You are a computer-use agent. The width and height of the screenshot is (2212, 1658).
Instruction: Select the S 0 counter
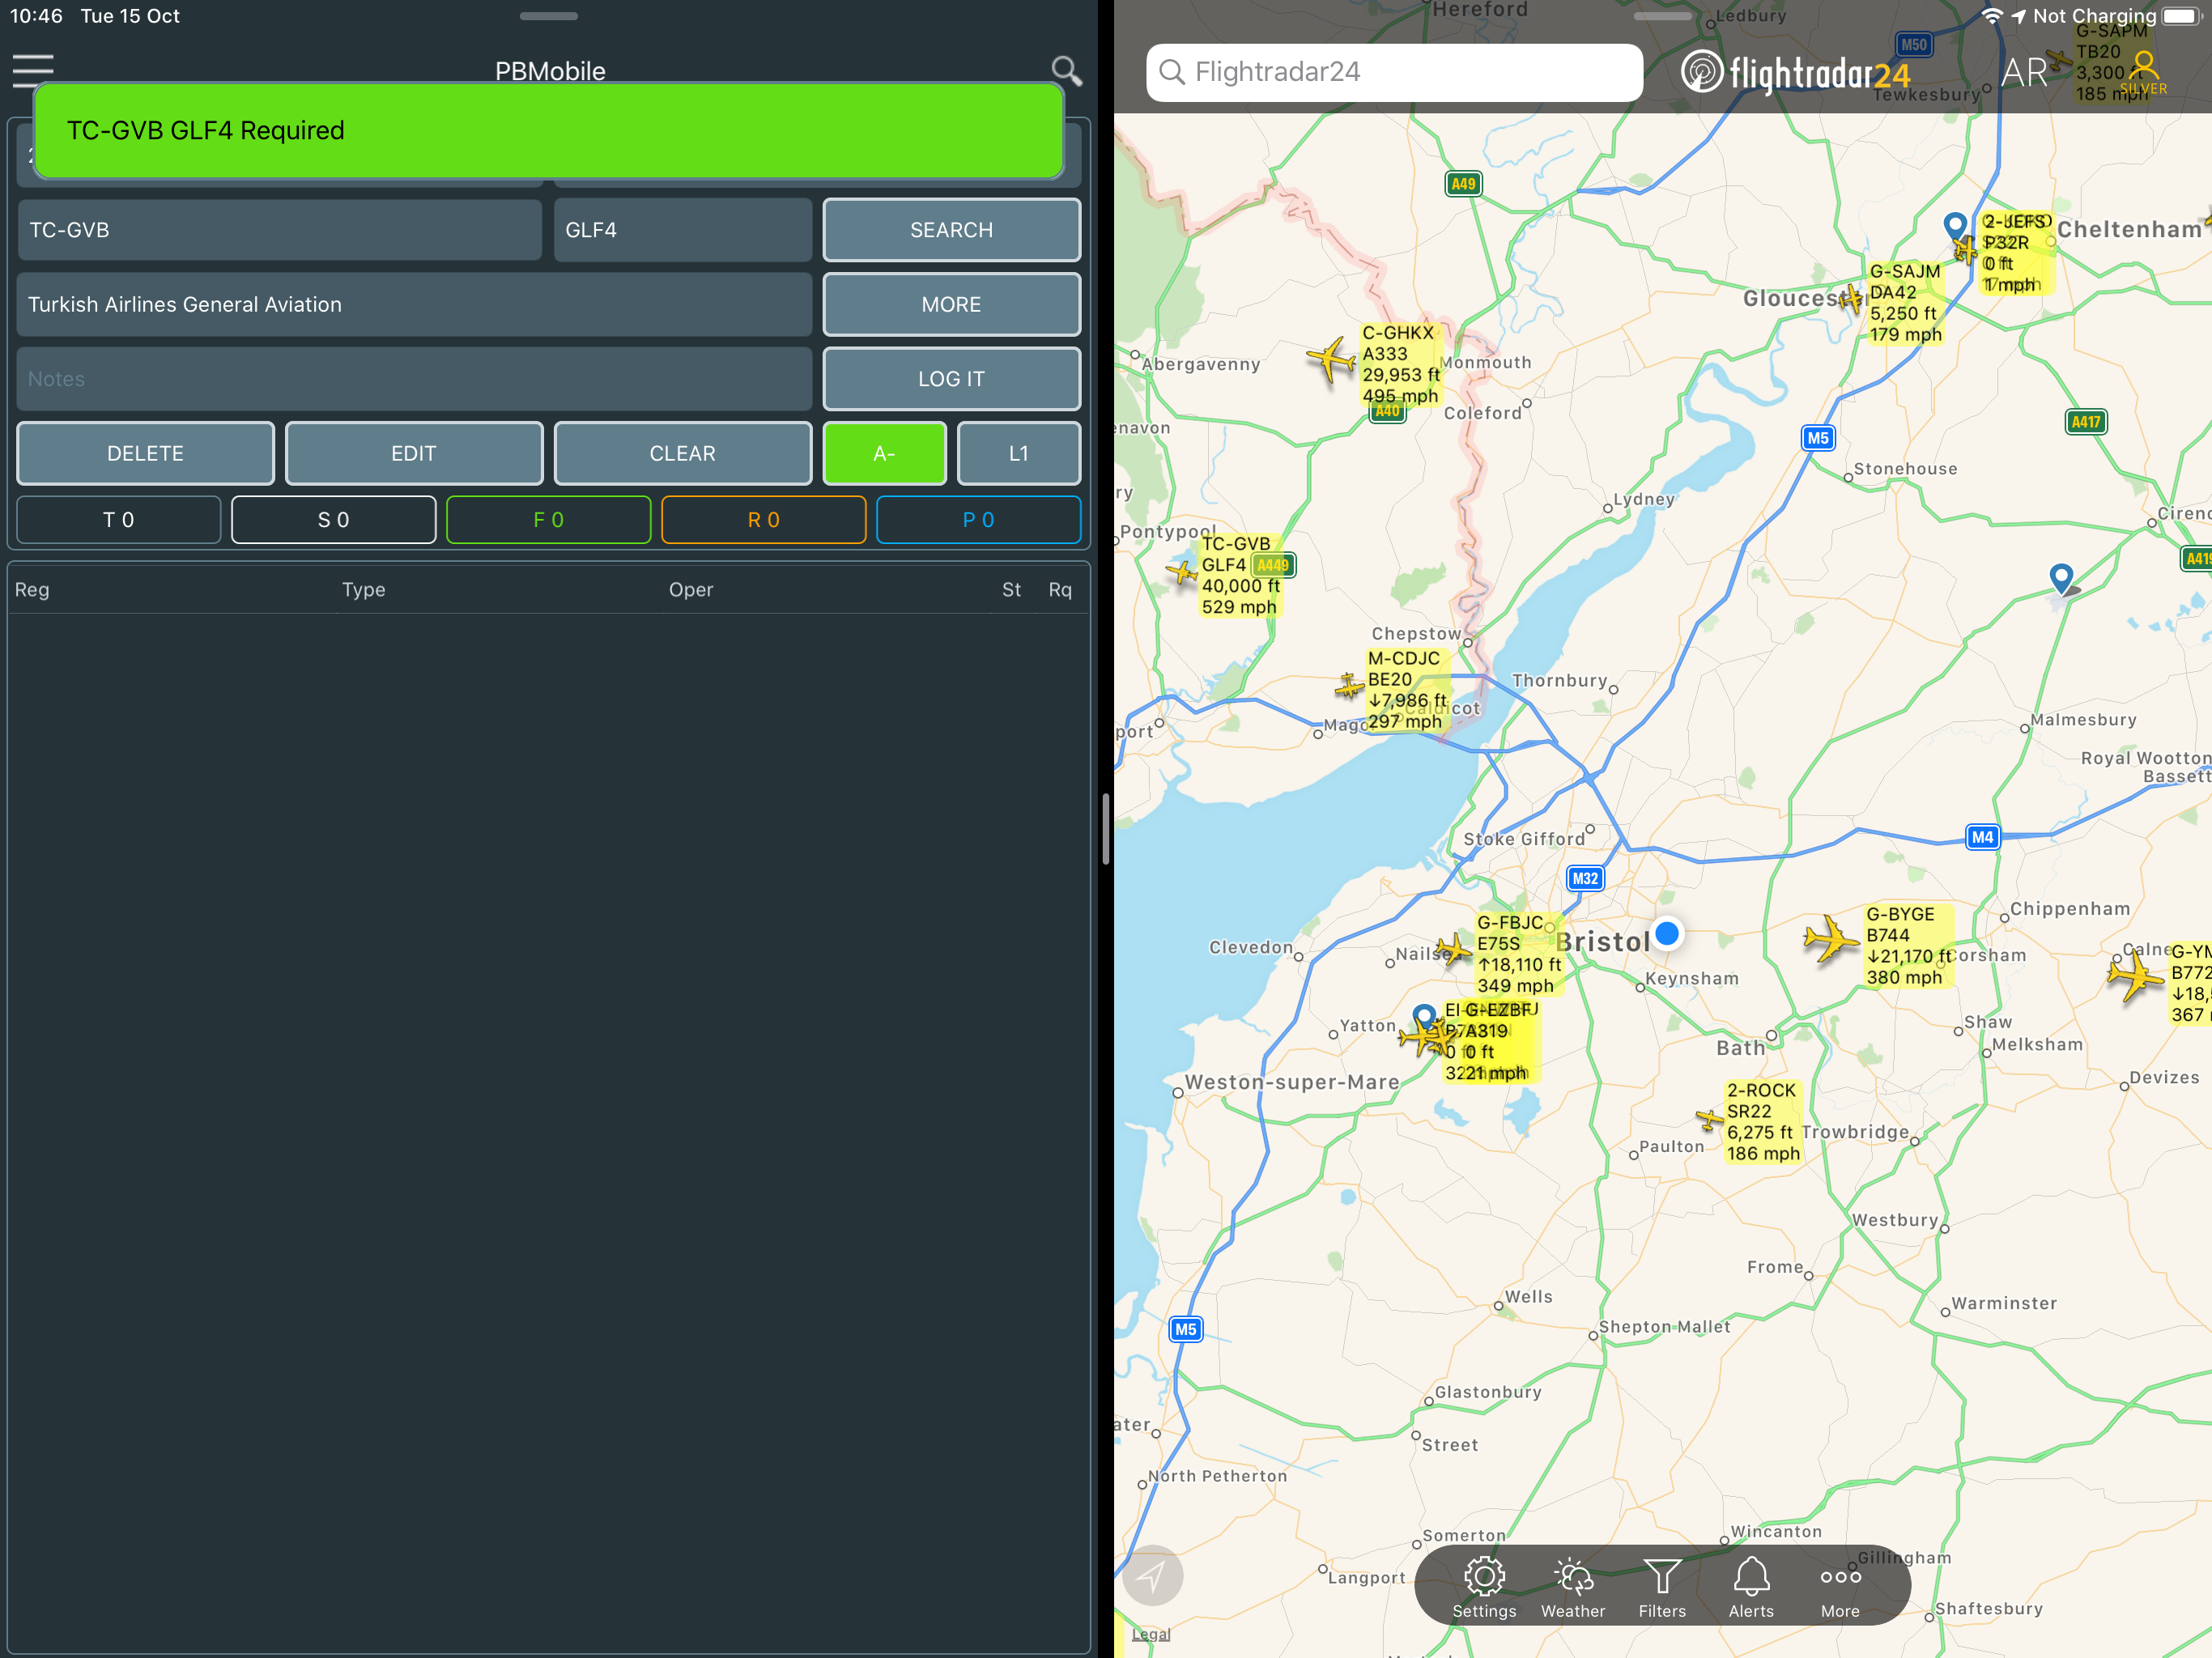[x=334, y=520]
